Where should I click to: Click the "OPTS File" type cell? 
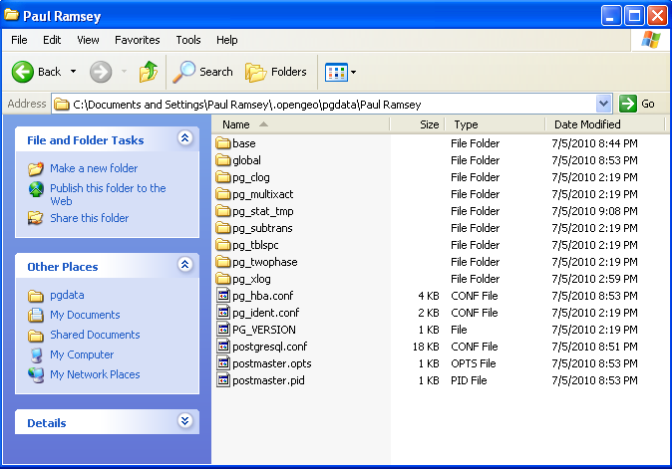click(474, 363)
